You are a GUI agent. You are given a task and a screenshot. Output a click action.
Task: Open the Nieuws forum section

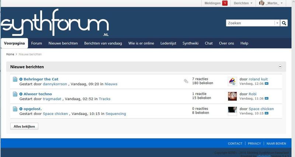pyautogui.click(x=111, y=84)
